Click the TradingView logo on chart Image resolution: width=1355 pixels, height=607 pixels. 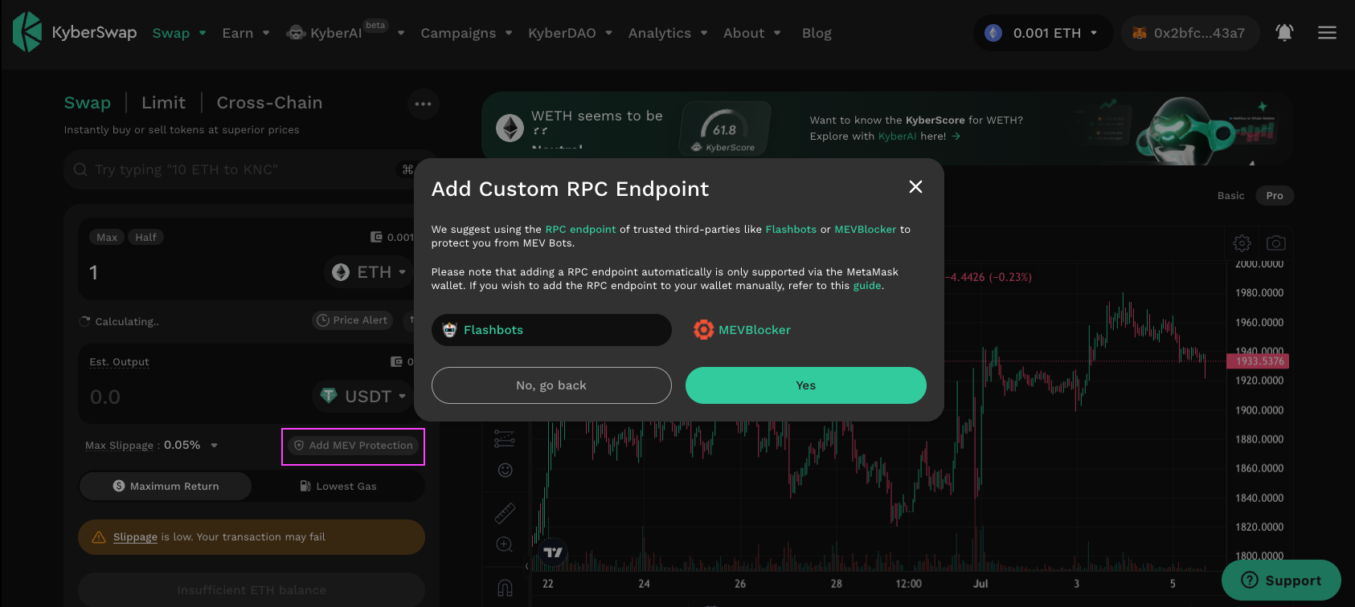coord(553,552)
